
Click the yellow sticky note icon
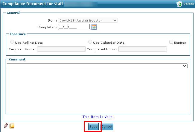click(x=12, y=126)
